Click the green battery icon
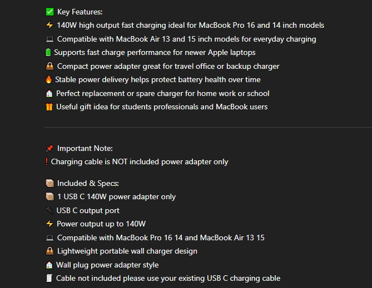 48,52
